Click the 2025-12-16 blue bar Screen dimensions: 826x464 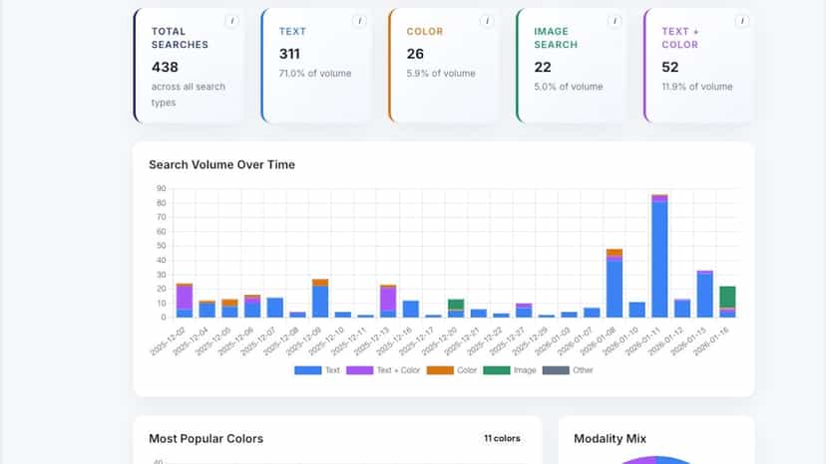click(411, 310)
